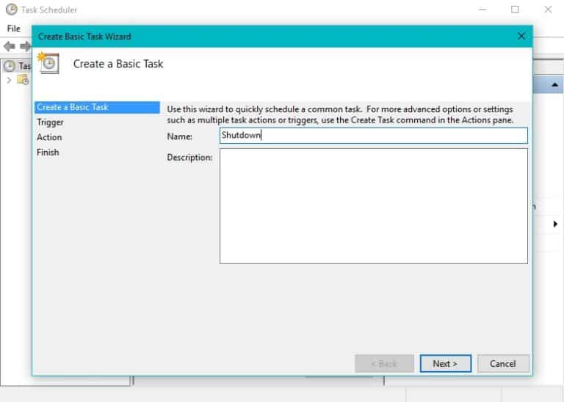Close the Task Scheduler main window

[548, 10]
